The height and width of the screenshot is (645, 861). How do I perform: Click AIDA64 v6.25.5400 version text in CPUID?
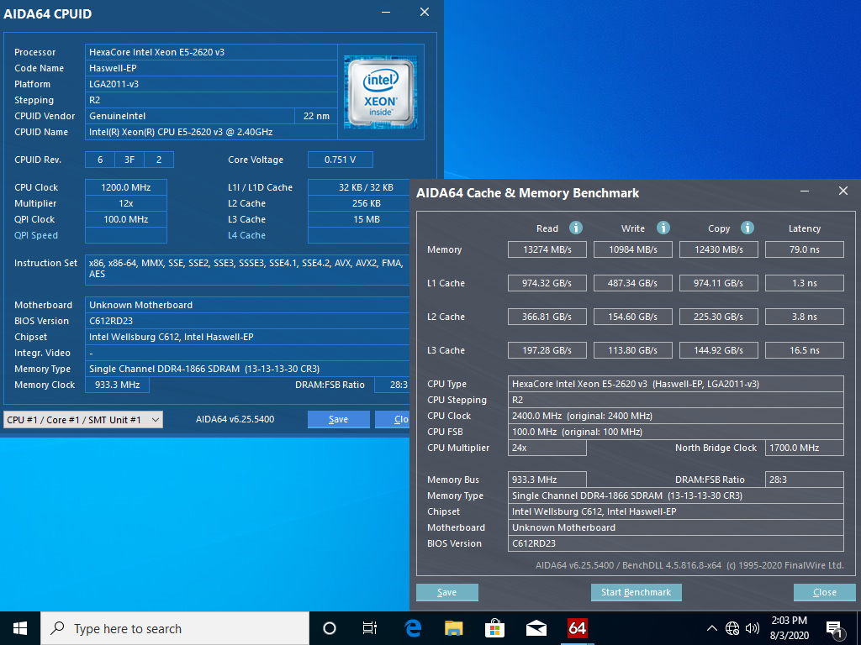coord(235,420)
